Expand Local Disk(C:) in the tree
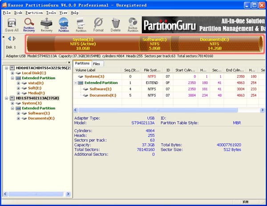 click(x=12, y=73)
